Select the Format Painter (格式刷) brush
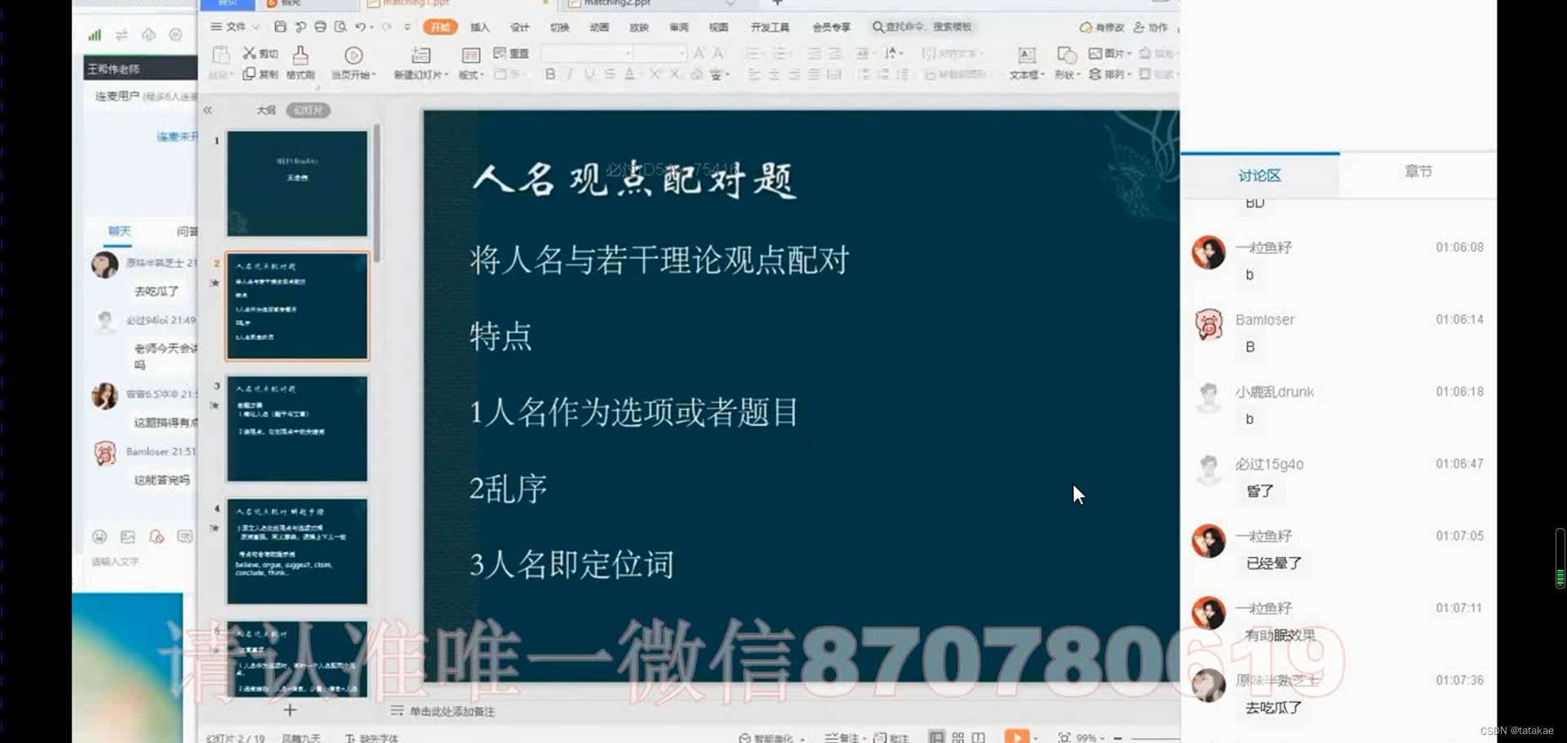Screen dimensions: 1567x743 click(x=300, y=63)
